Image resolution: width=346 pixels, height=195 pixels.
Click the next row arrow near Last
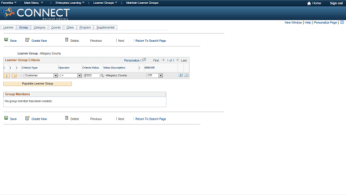point(178,60)
